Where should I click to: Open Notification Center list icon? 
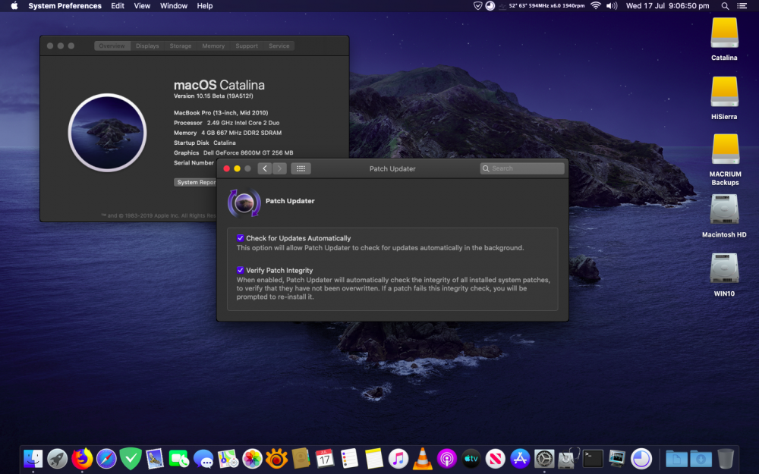pyautogui.click(x=742, y=6)
